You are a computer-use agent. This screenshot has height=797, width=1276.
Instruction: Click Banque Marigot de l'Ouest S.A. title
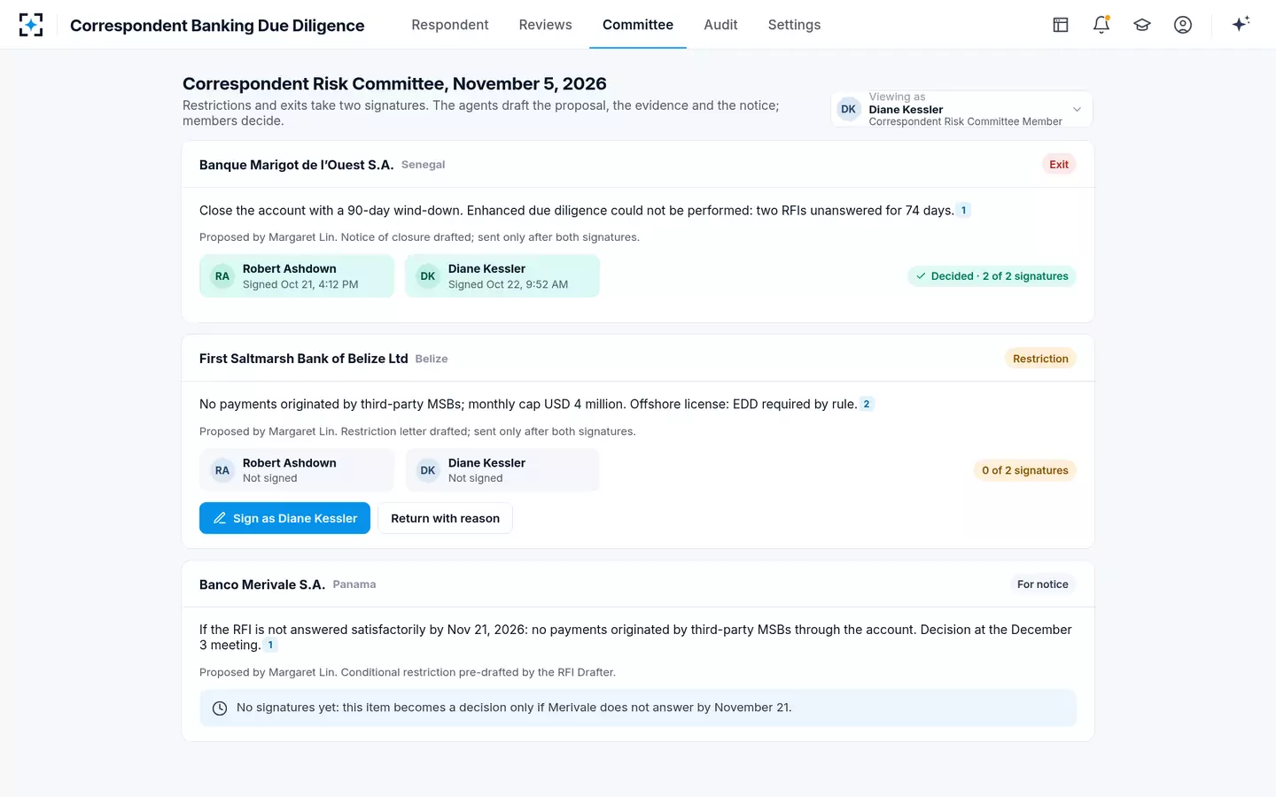pos(297,165)
